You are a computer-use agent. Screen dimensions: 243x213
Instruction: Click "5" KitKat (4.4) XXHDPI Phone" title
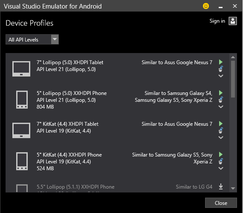click(69, 155)
